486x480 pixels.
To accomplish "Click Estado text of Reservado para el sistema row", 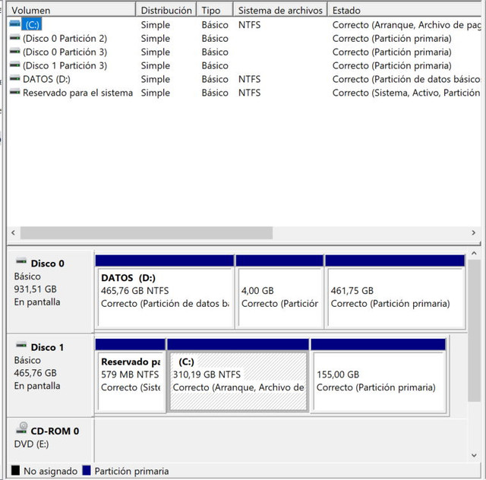I will [406, 93].
